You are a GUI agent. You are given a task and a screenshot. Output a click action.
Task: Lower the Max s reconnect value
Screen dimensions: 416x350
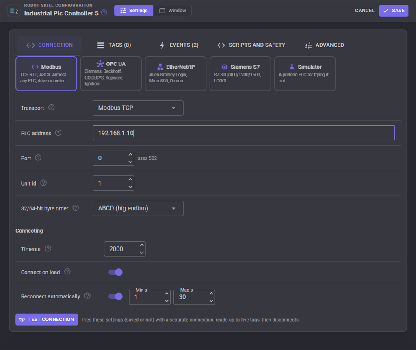(211, 301)
